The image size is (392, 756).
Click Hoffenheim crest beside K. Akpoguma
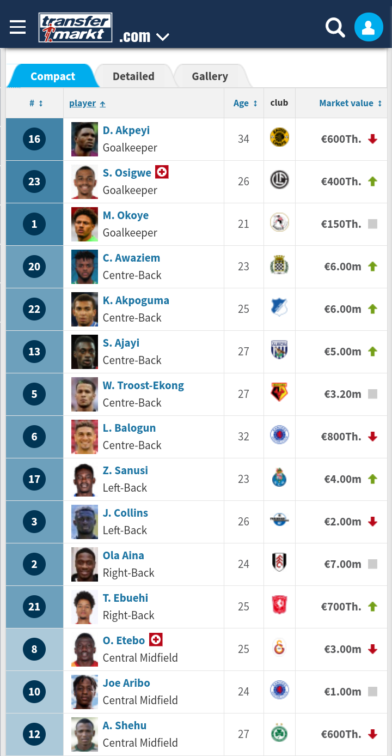[x=279, y=307]
